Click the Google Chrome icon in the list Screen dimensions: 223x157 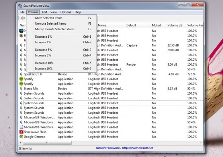tap(22, 137)
